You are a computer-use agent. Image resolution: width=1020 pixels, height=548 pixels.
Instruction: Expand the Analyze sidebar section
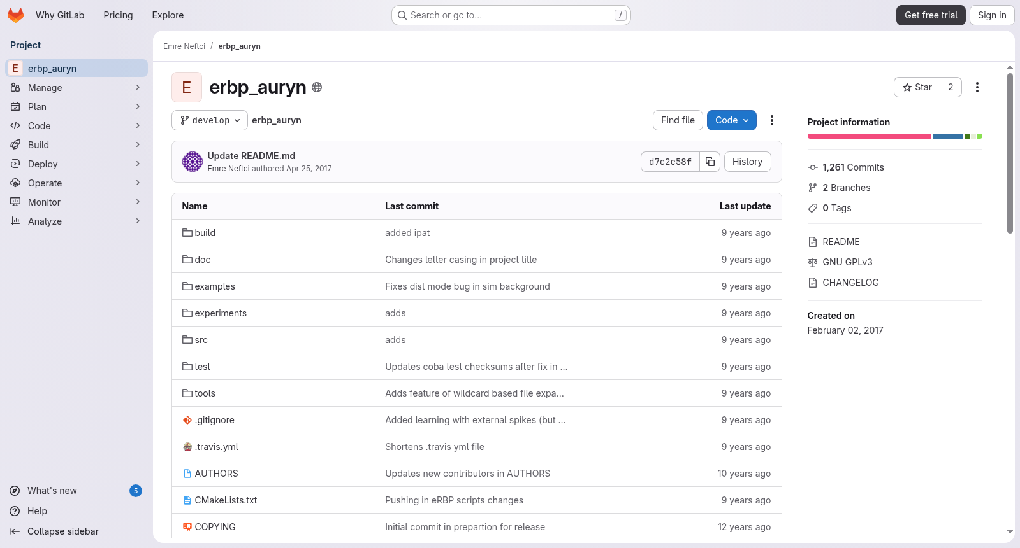coord(76,221)
